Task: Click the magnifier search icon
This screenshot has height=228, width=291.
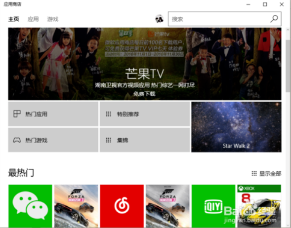Action: pyautogui.click(x=274, y=19)
